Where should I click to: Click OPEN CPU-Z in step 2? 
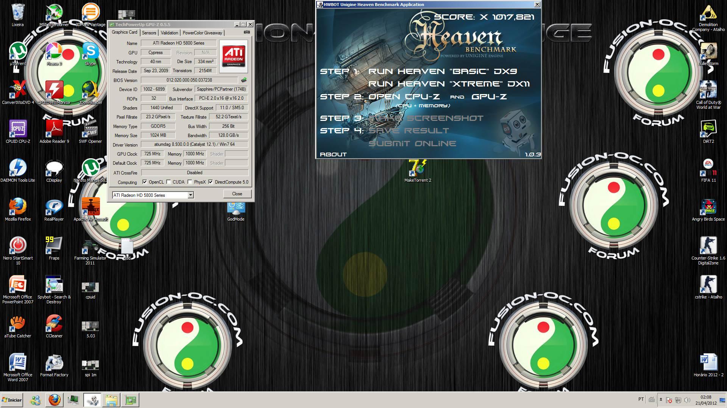404,97
